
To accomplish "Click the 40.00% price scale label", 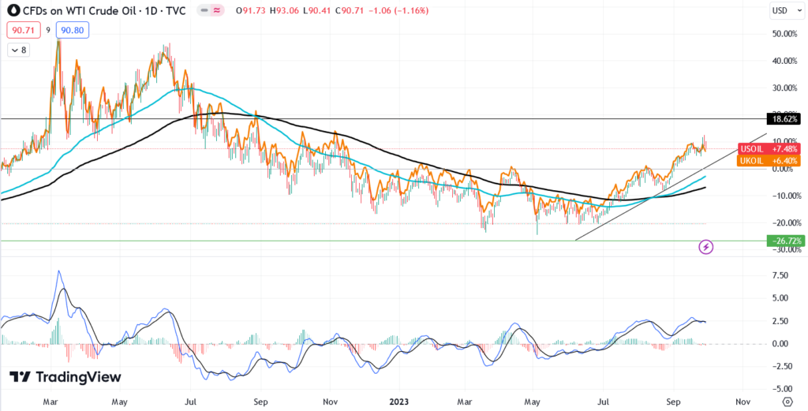I will coord(785,61).
